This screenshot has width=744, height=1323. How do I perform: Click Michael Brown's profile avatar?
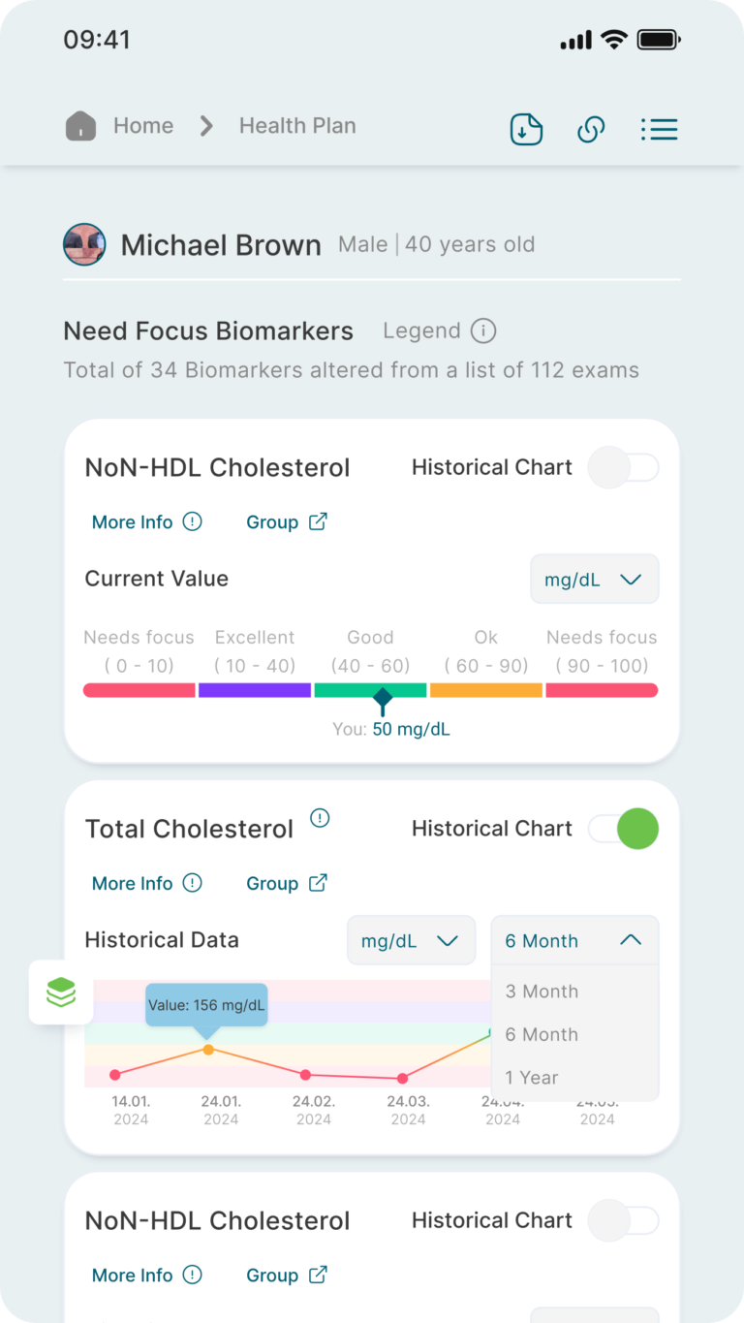pos(84,245)
